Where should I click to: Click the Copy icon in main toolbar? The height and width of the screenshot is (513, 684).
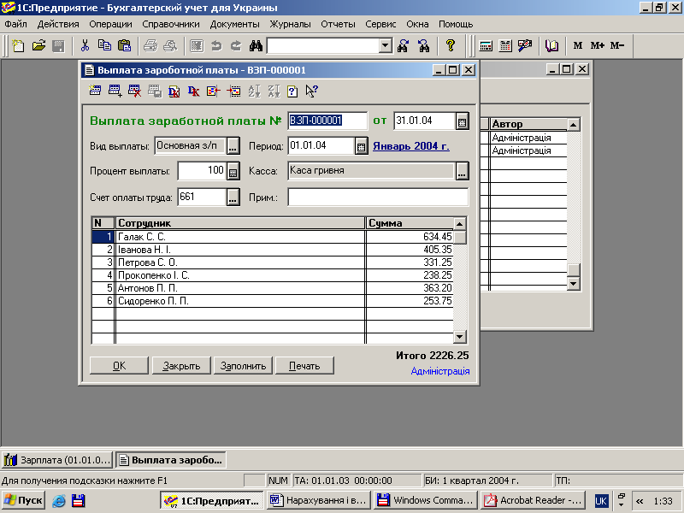click(104, 45)
